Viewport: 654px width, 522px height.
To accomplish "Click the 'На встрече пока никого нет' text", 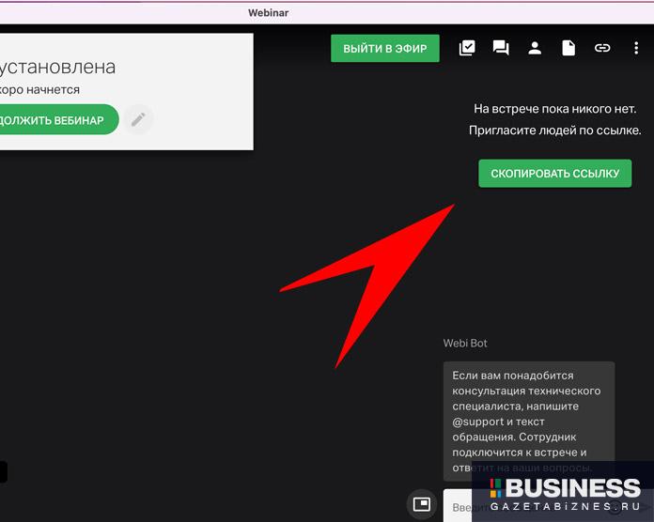I will (557, 109).
